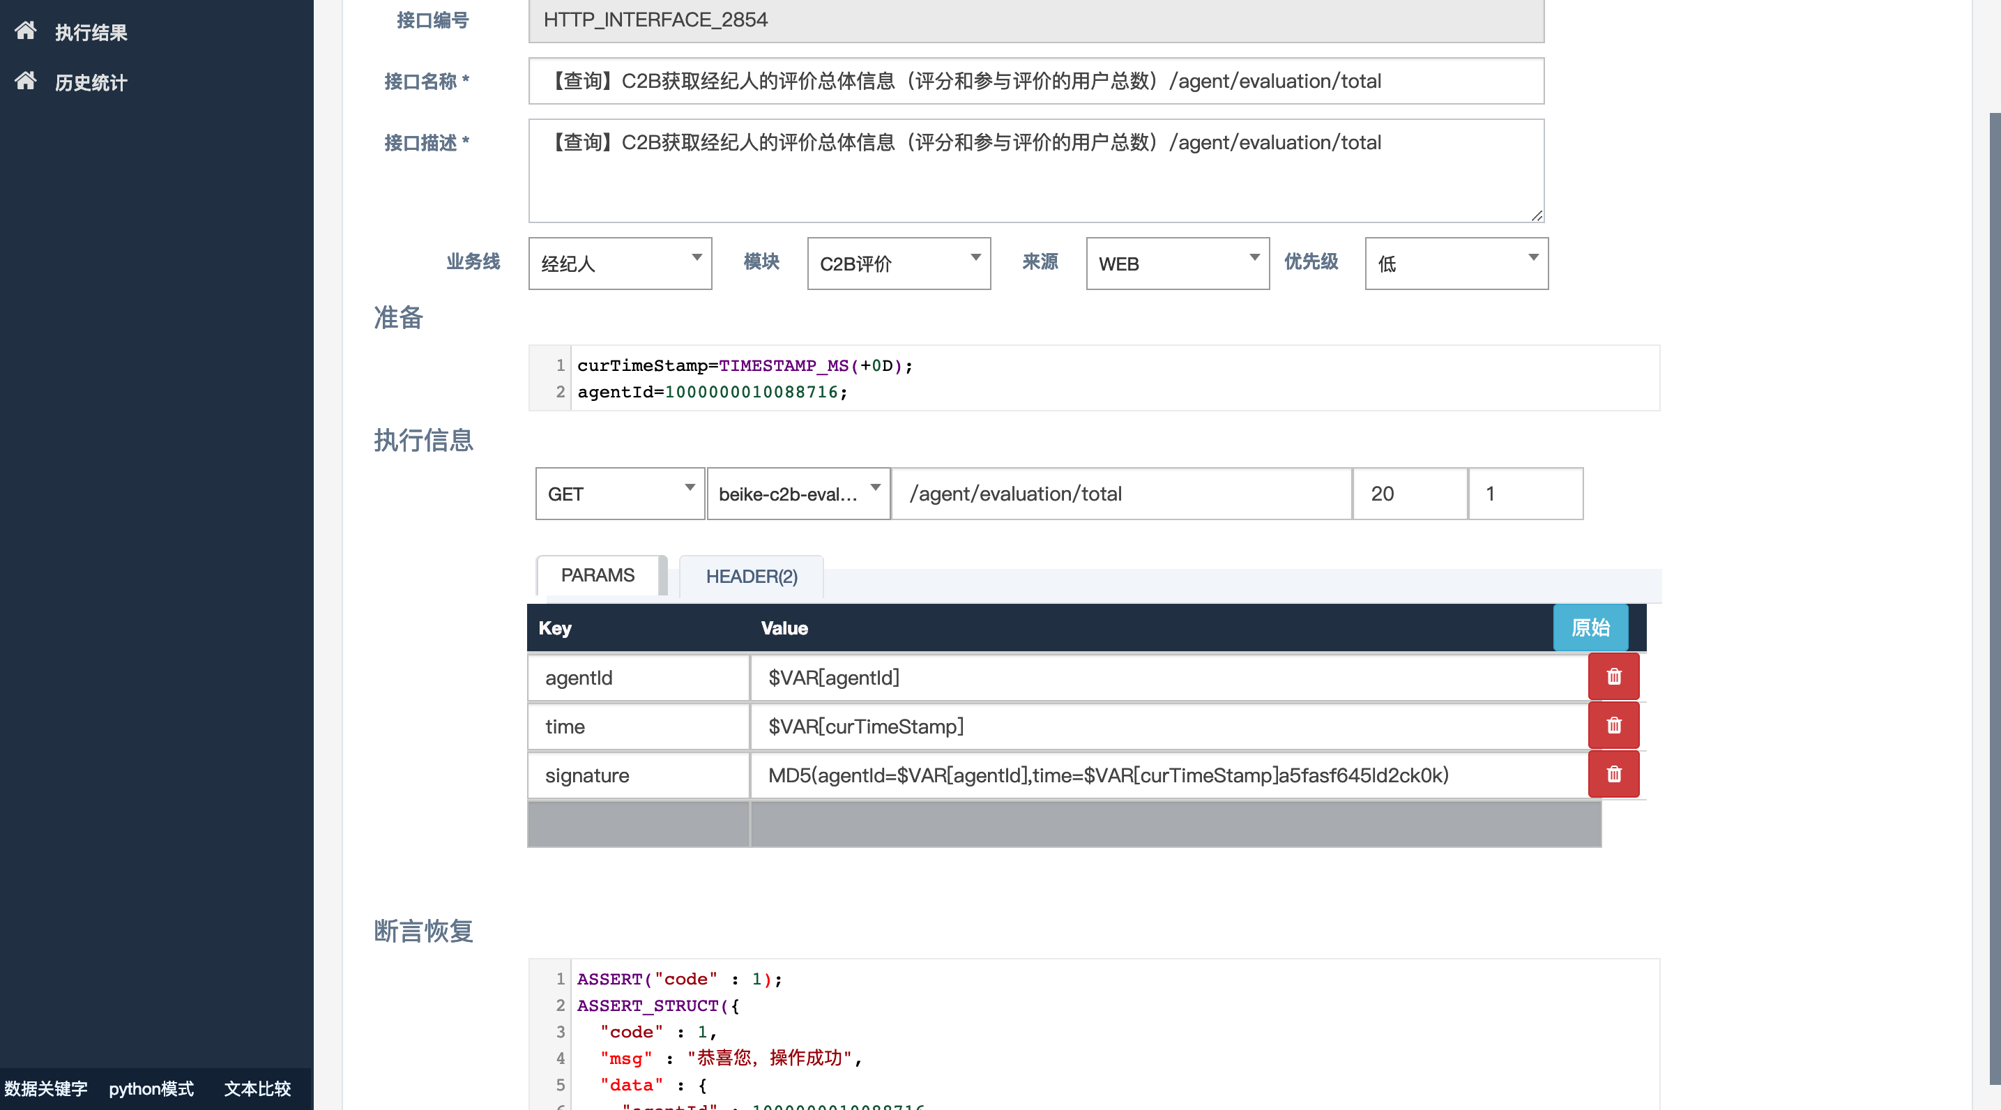Click the agentId=1000000010088716 line in 准备 editor
This screenshot has height=1110, width=2001.
(x=713, y=391)
